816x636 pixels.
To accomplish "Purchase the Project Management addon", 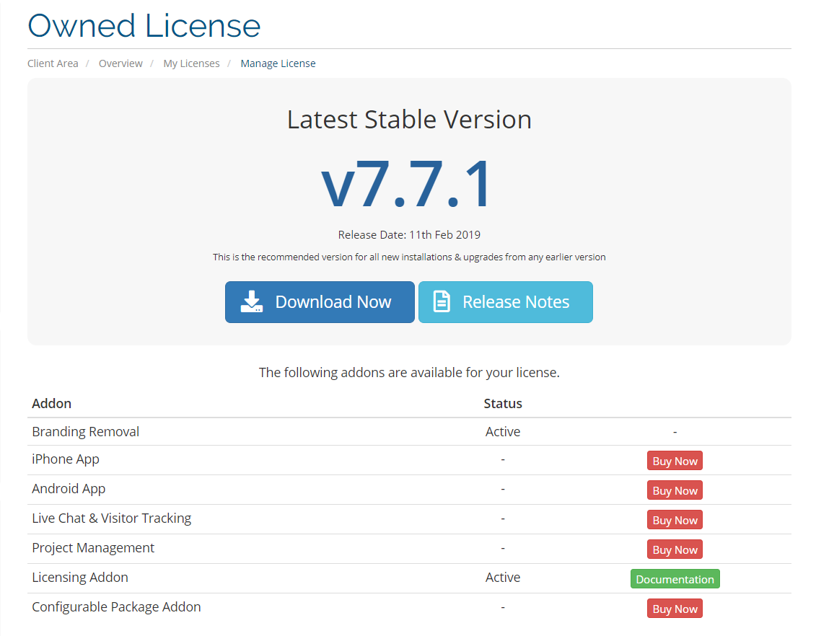I will [675, 550].
